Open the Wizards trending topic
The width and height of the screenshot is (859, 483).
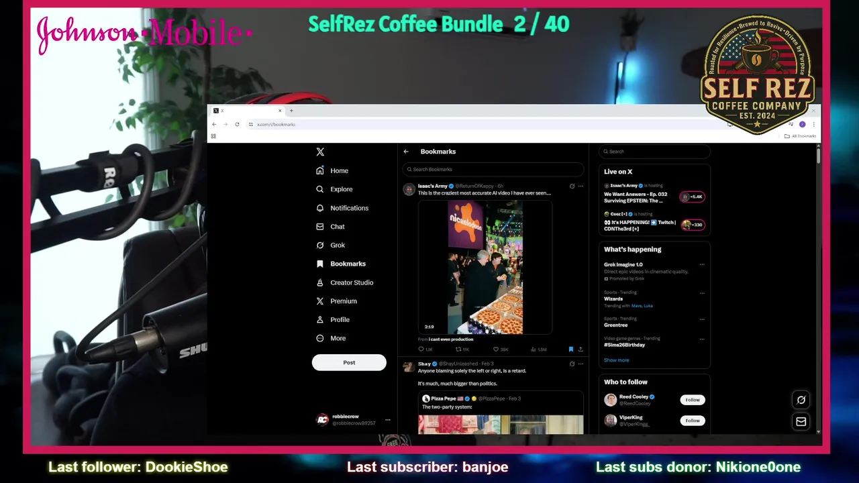click(x=613, y=299)
